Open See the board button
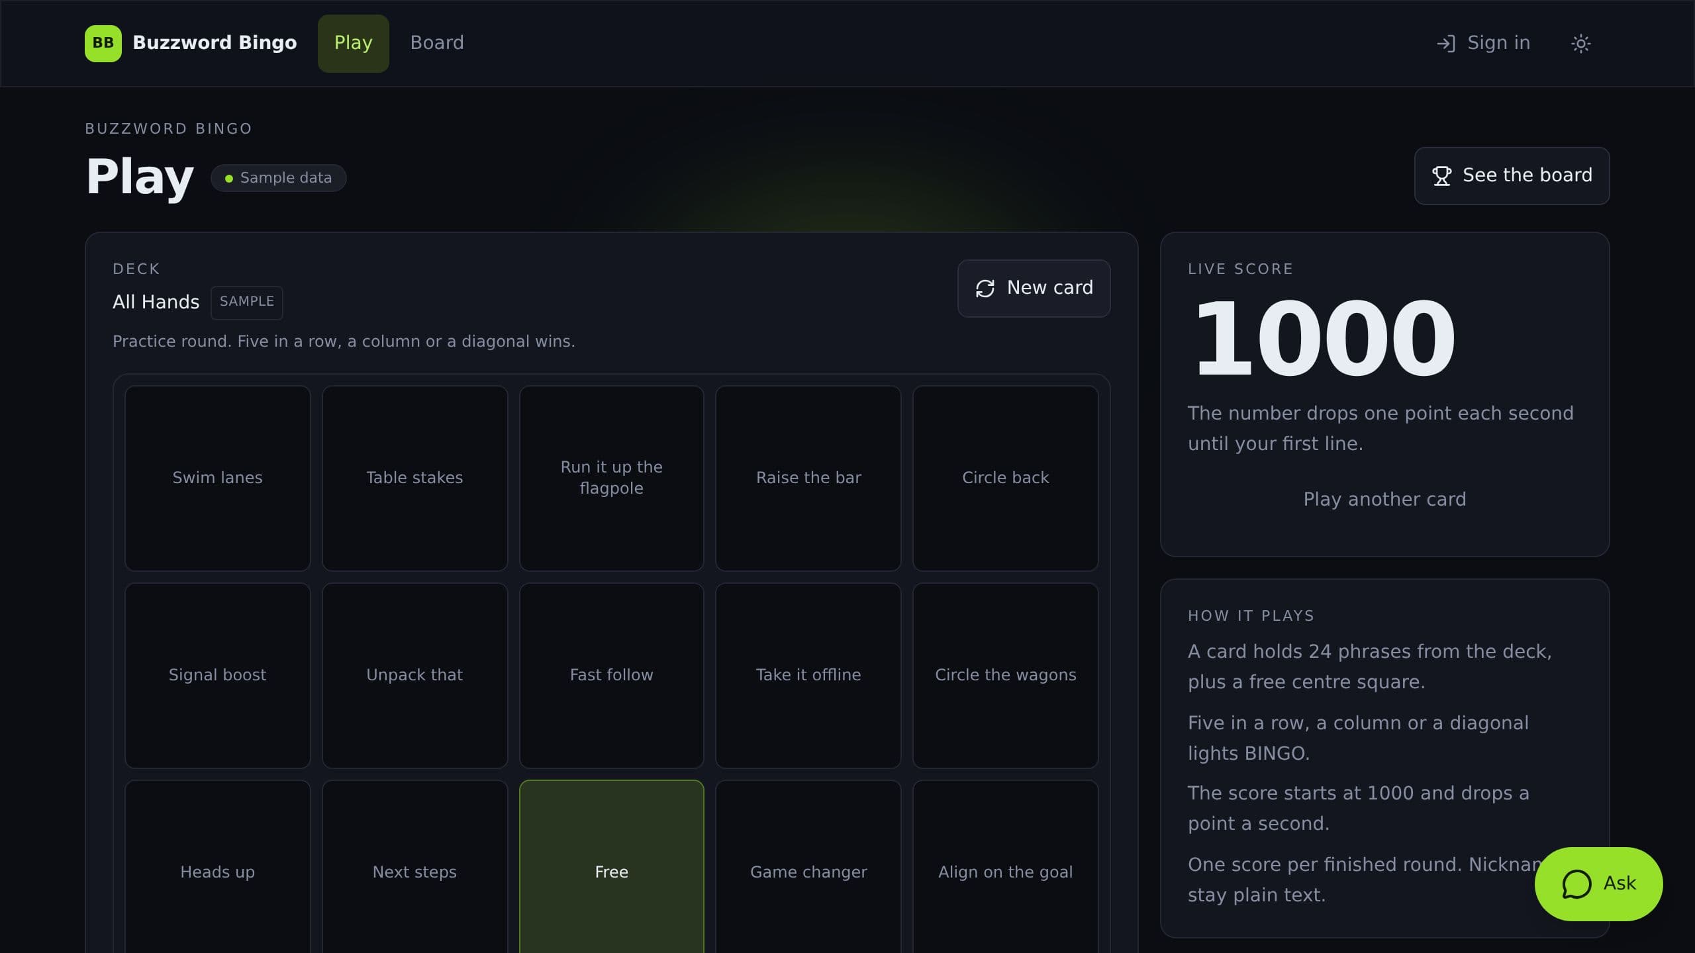1695x953 pixels. [x=1512, y=176]
